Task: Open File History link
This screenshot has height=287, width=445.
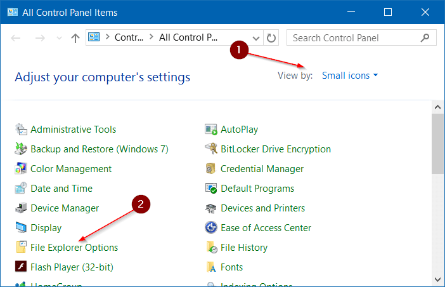Action: coord(244,248)
